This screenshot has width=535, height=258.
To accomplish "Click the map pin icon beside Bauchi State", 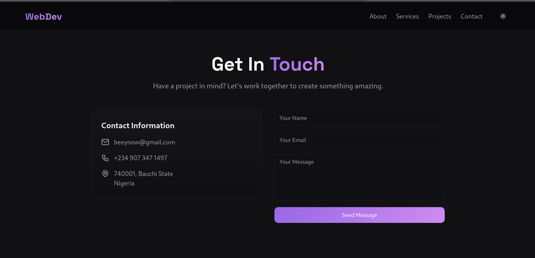I will 105,174.
